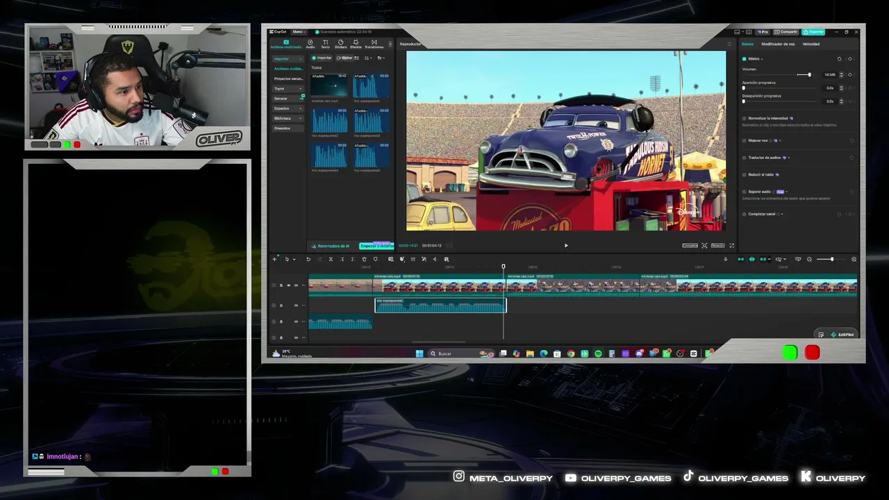Viewport: 889px width, 500px height.
Task: Switch to the Texto tab
Action: 325,44
